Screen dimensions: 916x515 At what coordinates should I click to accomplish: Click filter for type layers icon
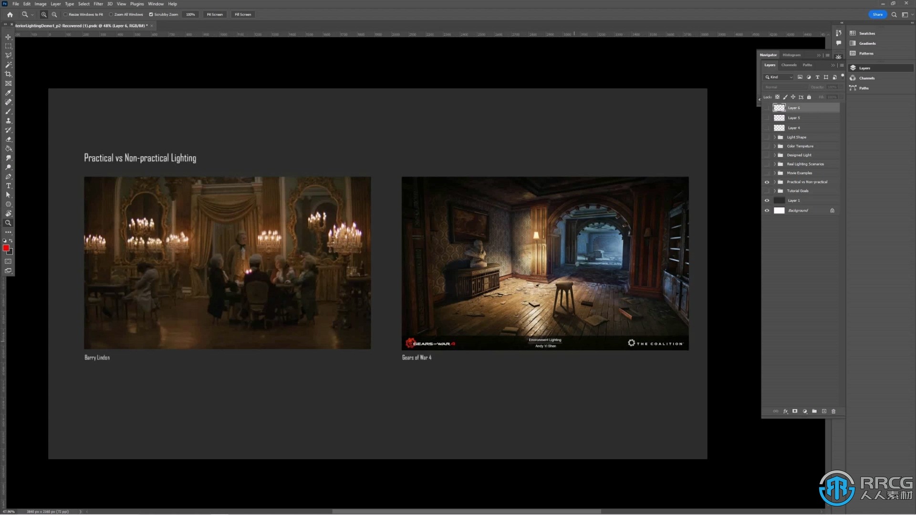817,77
